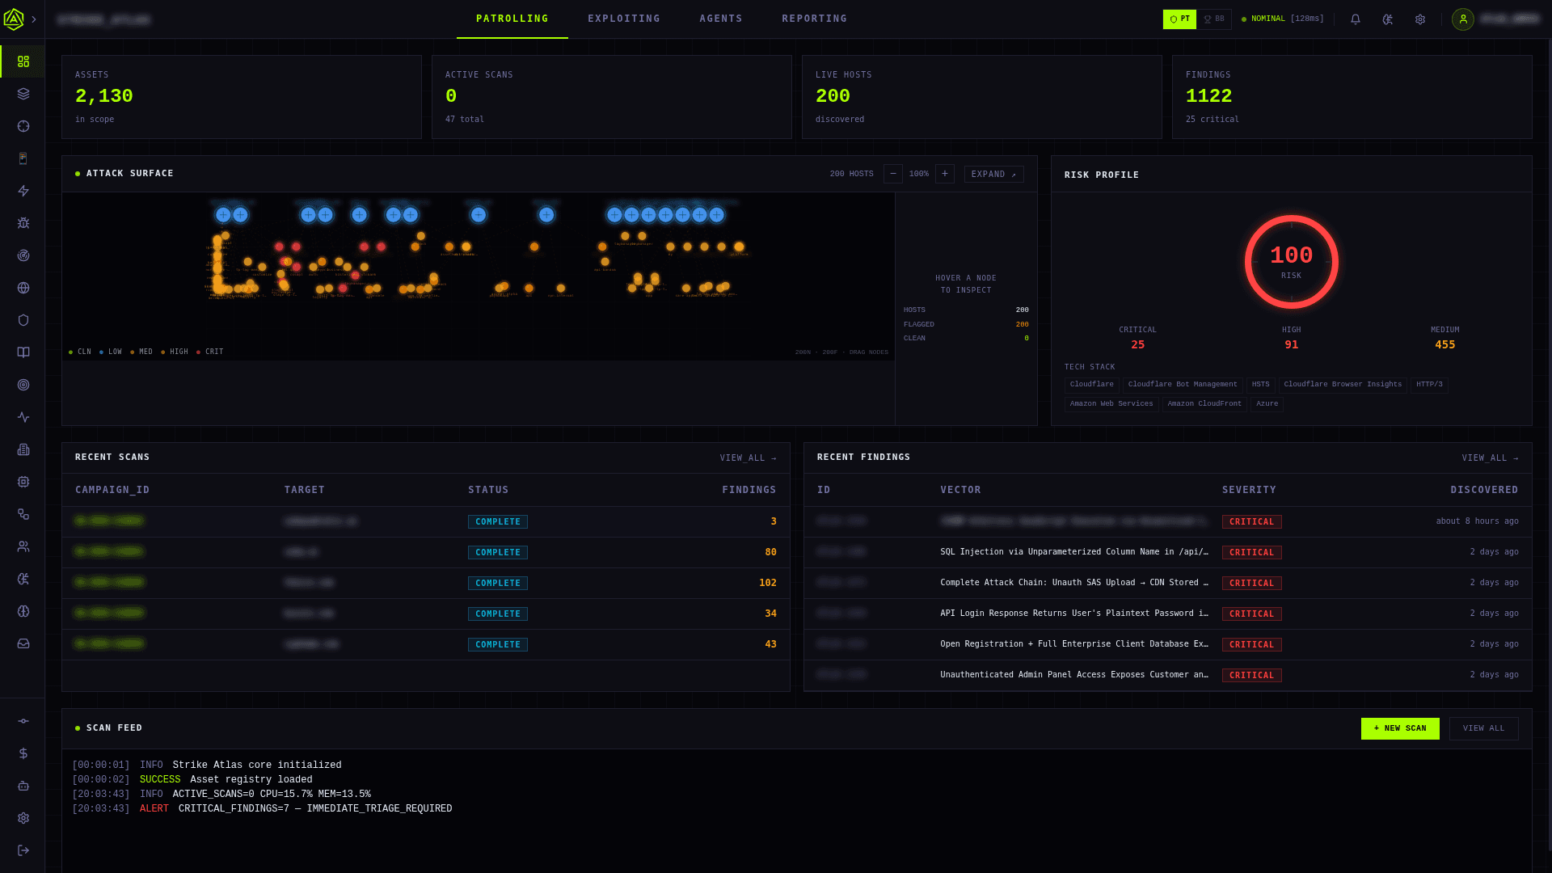The width and height of the screenshot is (1552, 873).
Task: Click VIEW ALL in Scan Feed
Action: coord(1484,728)
